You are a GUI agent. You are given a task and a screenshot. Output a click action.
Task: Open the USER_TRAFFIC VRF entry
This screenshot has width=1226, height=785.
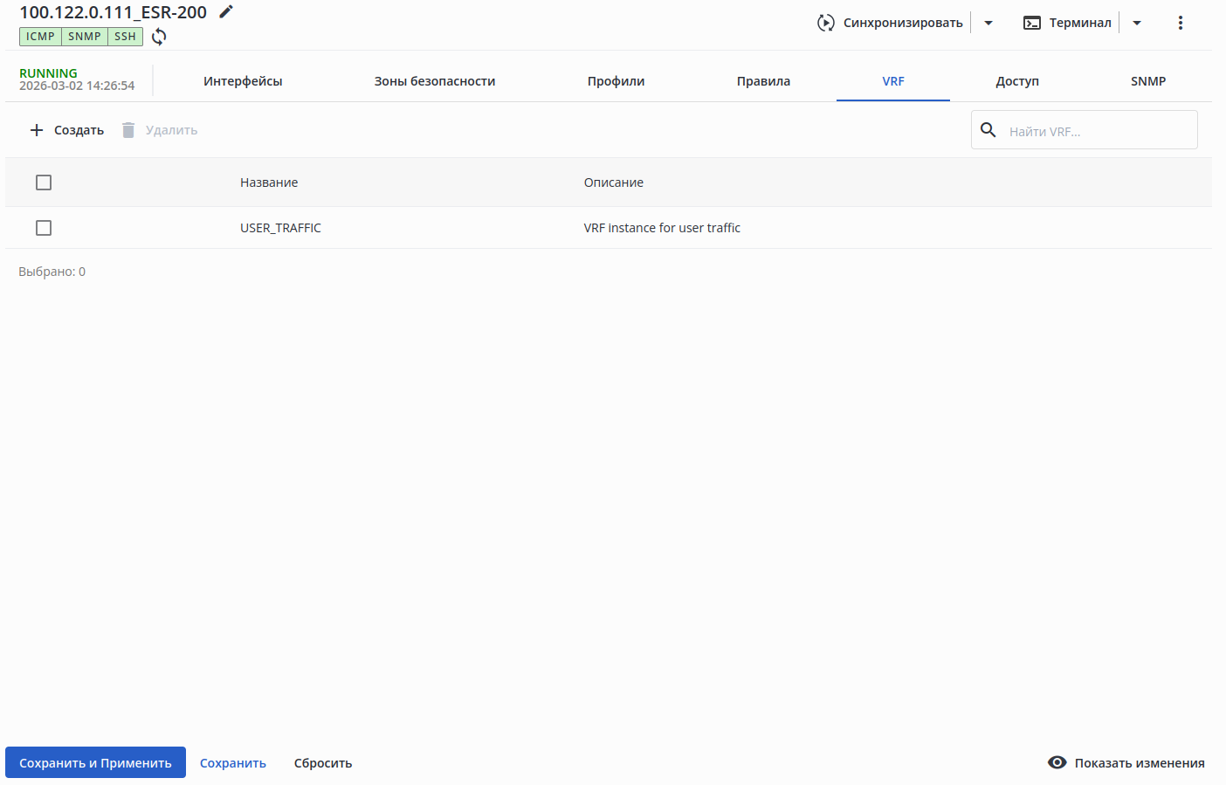coord(280,228)
